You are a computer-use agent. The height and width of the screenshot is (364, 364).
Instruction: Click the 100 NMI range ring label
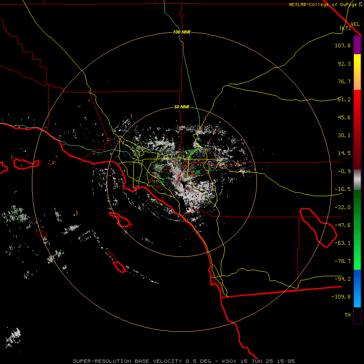[x=182, y=32]
